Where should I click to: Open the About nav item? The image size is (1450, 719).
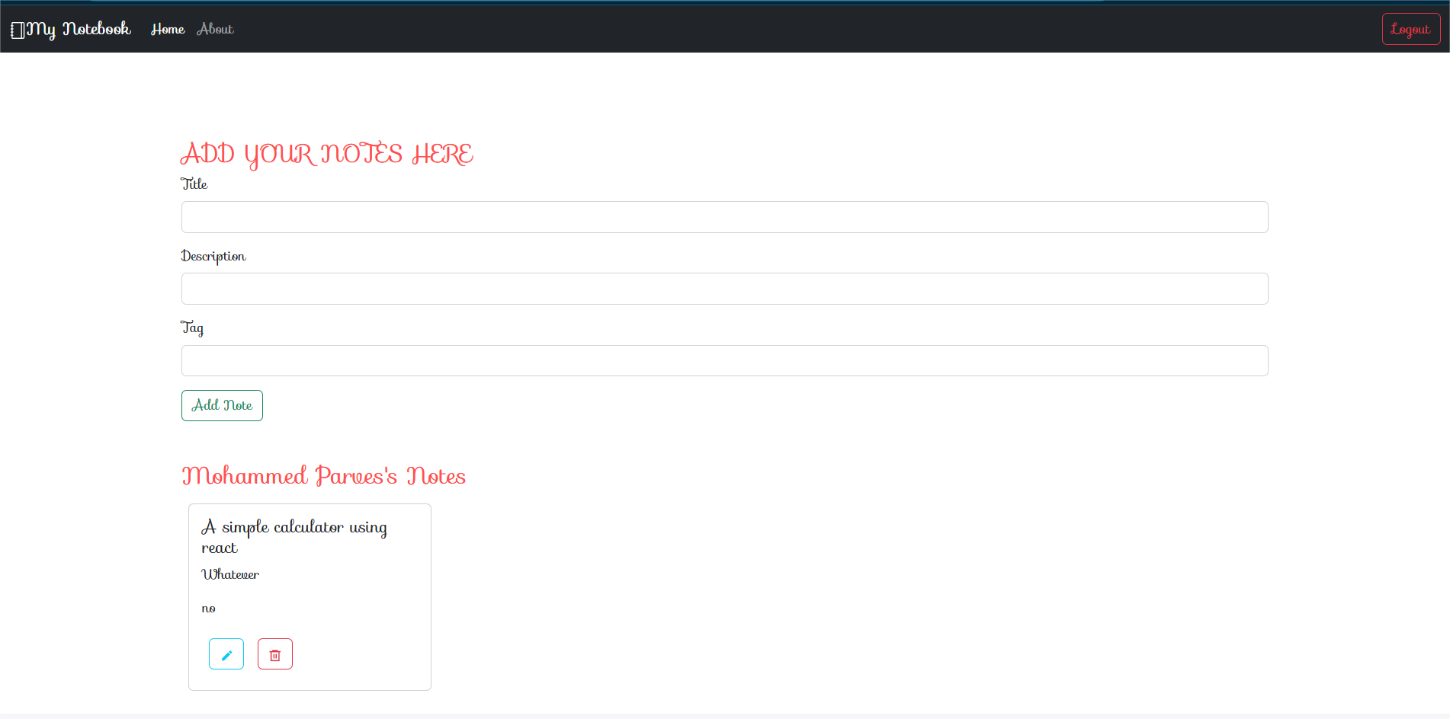[215, 29]
